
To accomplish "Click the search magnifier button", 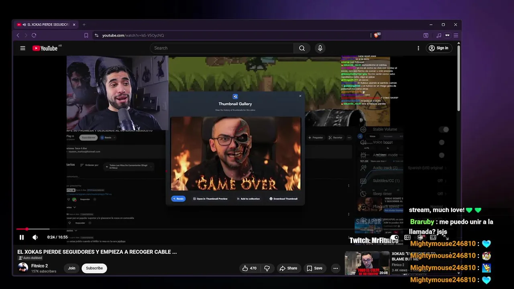I will 302,48.
